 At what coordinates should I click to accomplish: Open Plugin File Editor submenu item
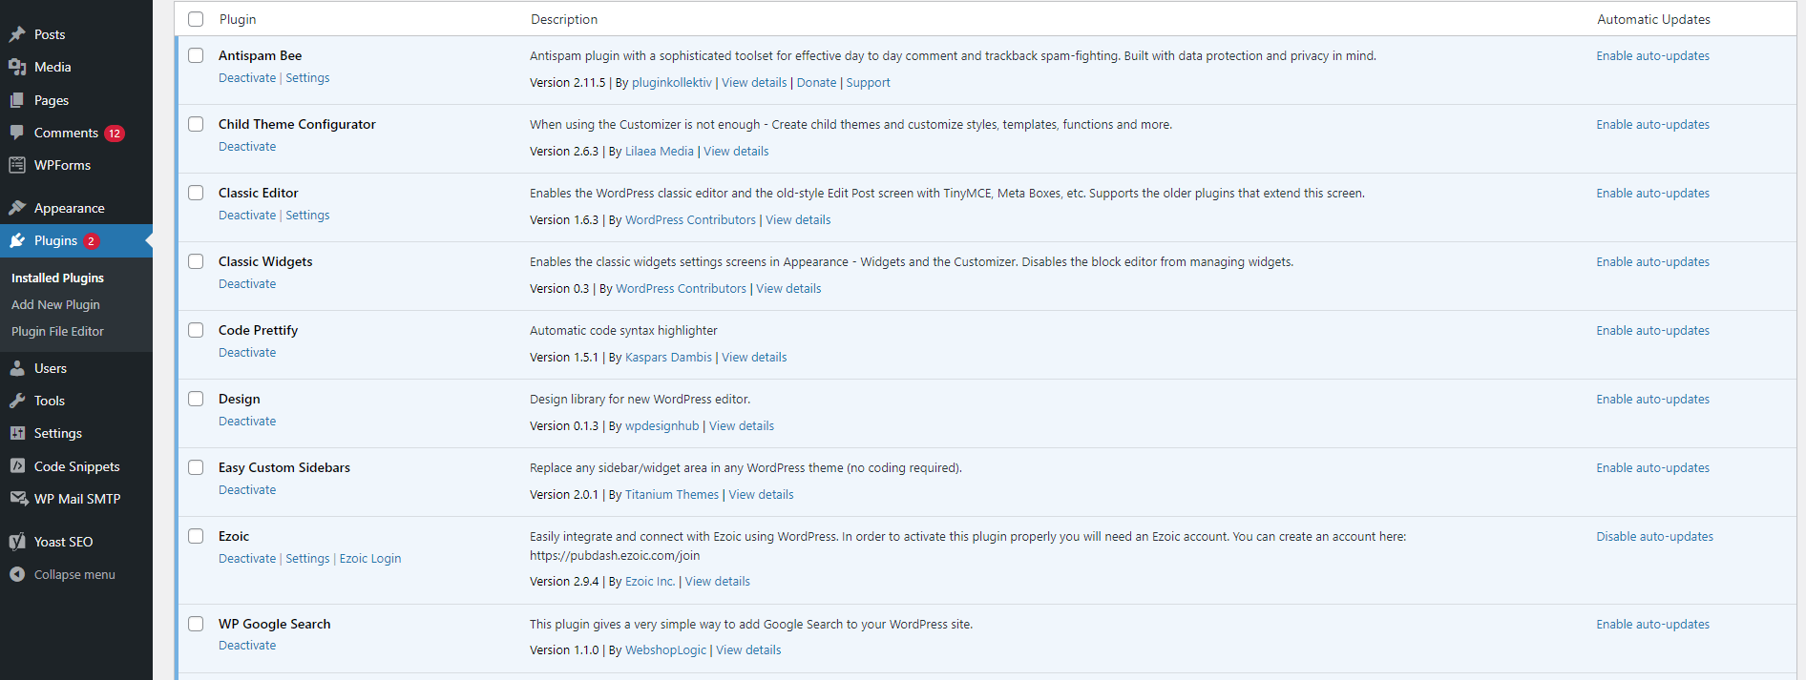[x=57, y=331]
